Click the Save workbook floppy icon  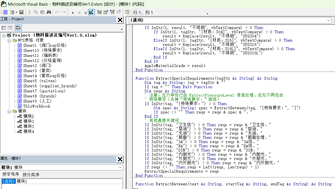pyautogui.click(x=21, y=12)
